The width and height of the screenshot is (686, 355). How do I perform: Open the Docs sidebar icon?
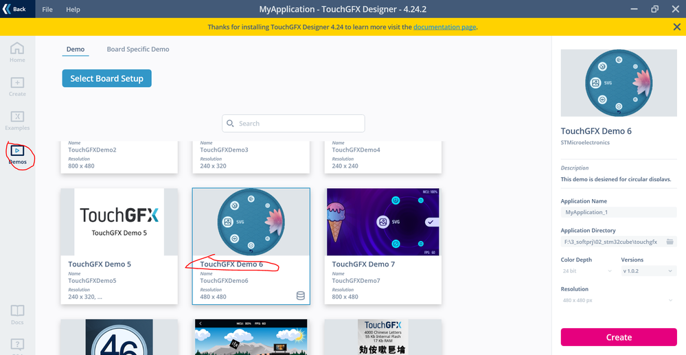(x=17, y=314)
